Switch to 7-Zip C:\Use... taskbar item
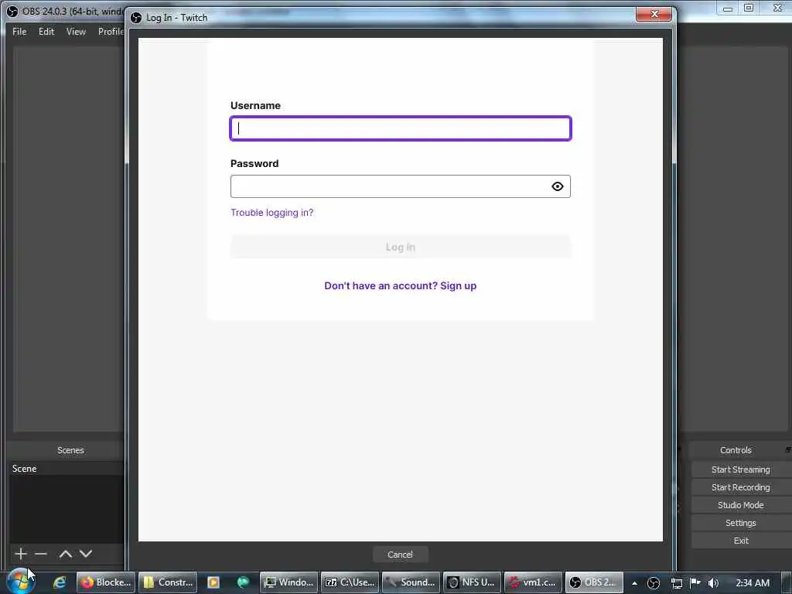Screen dimensions: 792x594 coord(350,582)
